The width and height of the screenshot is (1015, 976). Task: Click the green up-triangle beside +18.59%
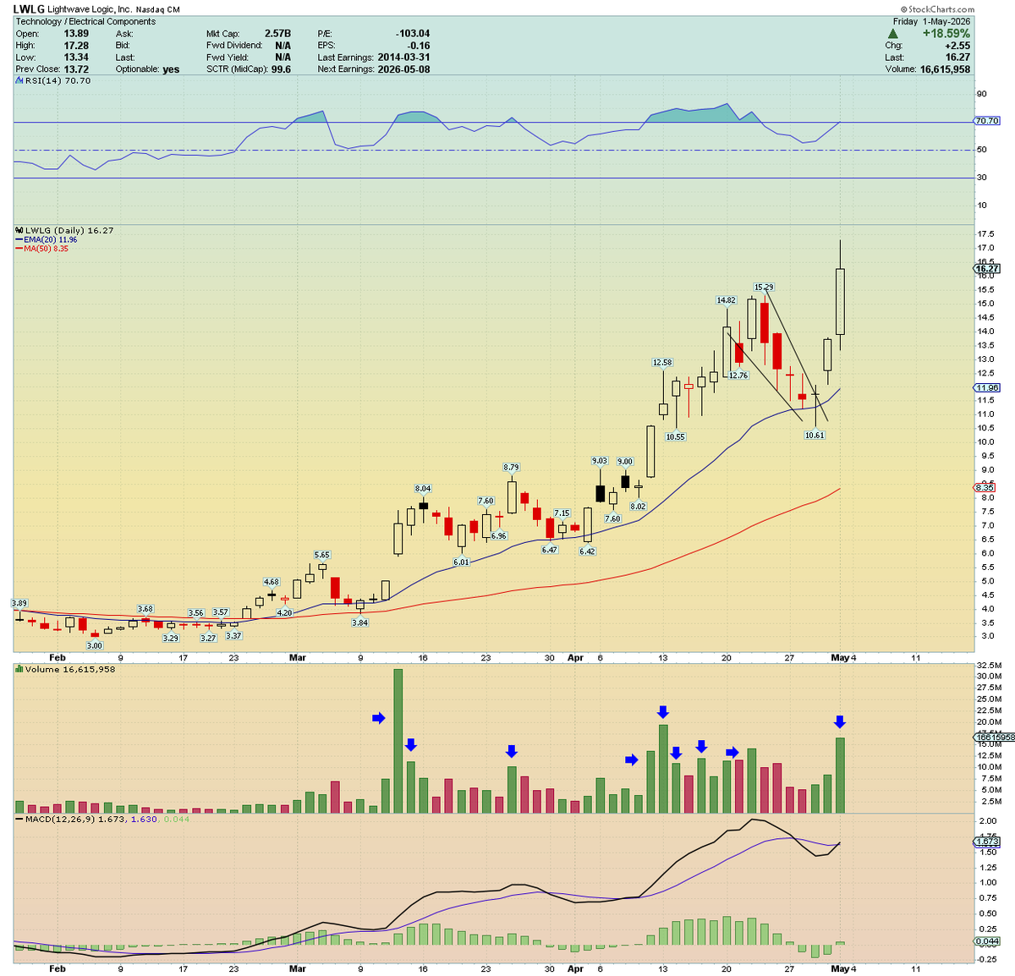pyautogui.click(x=892, y=34)
